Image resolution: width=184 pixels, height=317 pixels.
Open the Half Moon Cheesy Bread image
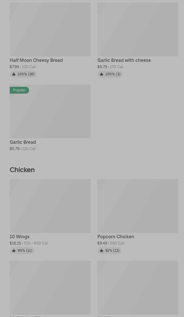click(50, 29)
